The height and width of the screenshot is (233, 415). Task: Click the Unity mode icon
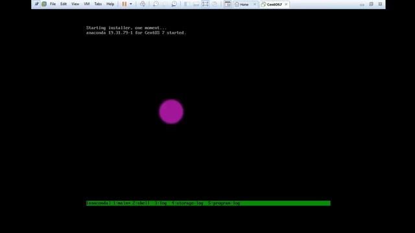tap(215, 4)
